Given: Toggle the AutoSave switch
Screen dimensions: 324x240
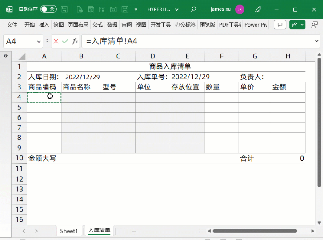Looking at the screenshot, I should [48, 9].
